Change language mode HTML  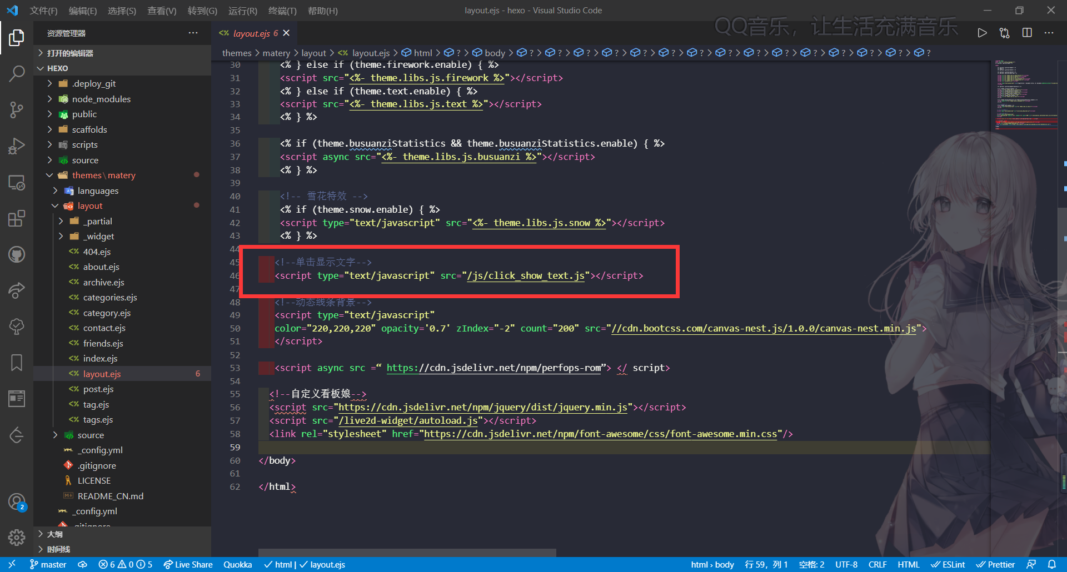coord(909,564)
